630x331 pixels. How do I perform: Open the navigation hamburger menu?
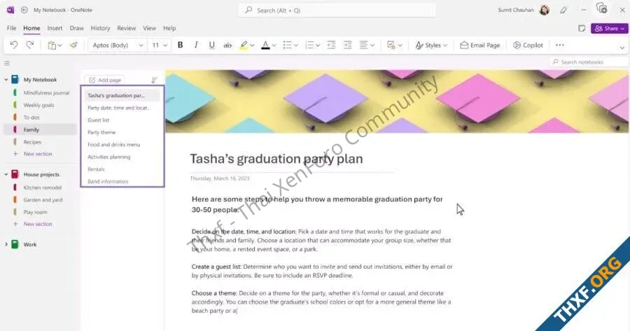coord(7,63)
